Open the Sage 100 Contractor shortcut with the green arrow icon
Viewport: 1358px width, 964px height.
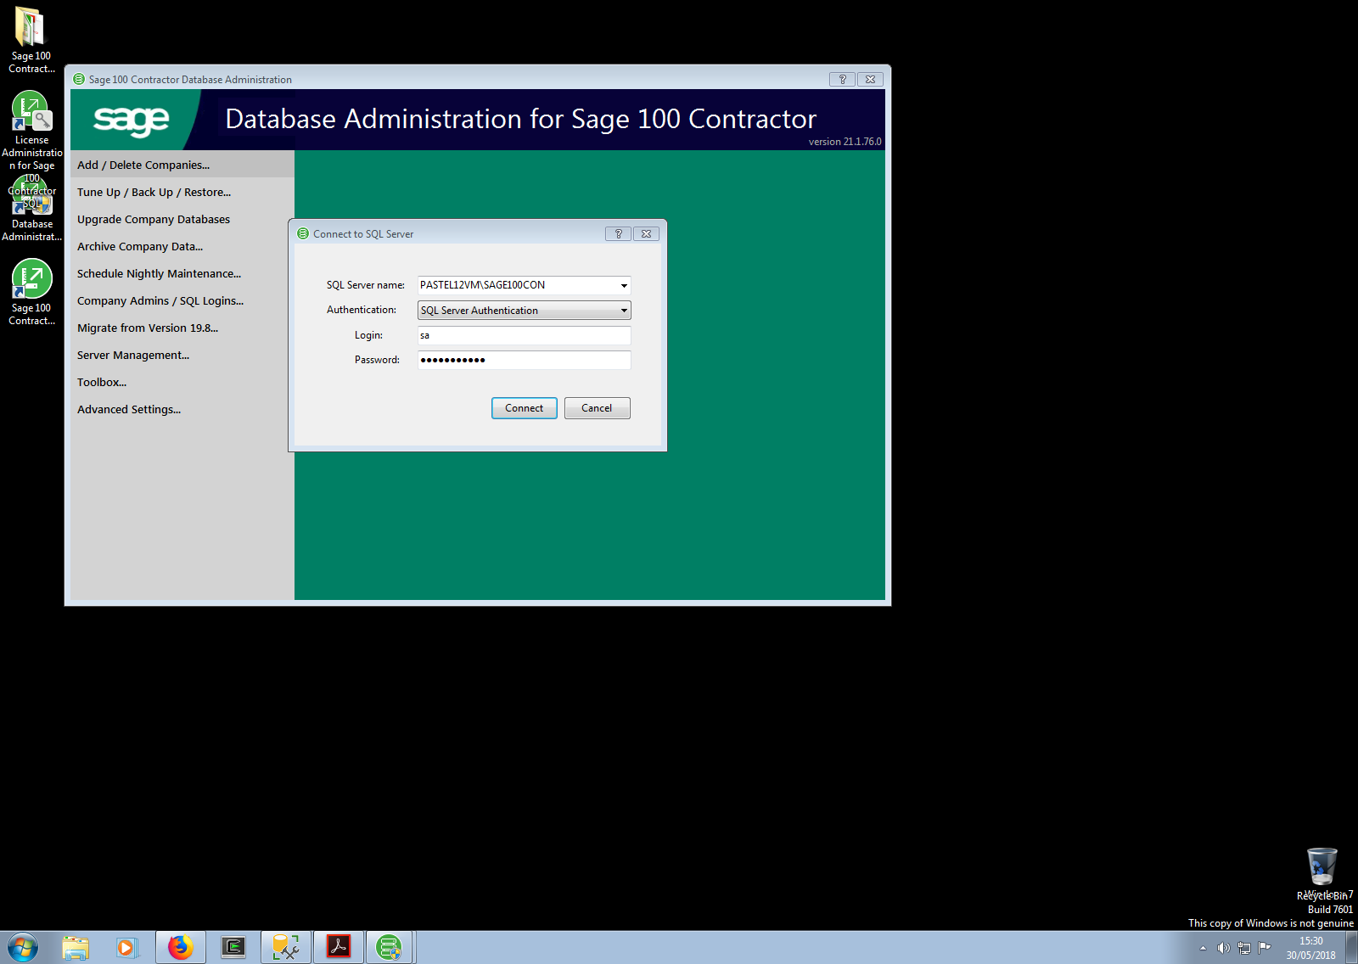[31, 293]
